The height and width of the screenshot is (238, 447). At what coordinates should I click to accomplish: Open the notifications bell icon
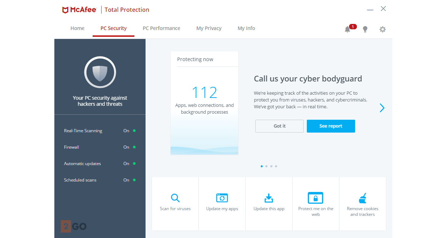(347, 29)
